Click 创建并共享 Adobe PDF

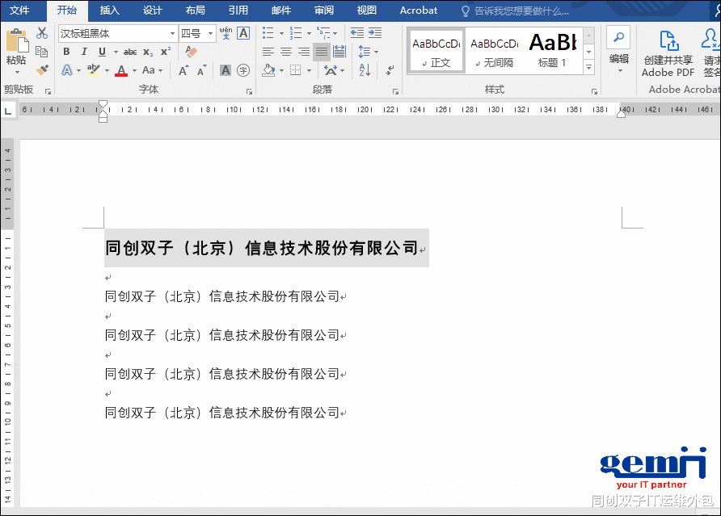667,50
